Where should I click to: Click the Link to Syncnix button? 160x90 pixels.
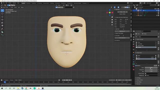[122, 38]
